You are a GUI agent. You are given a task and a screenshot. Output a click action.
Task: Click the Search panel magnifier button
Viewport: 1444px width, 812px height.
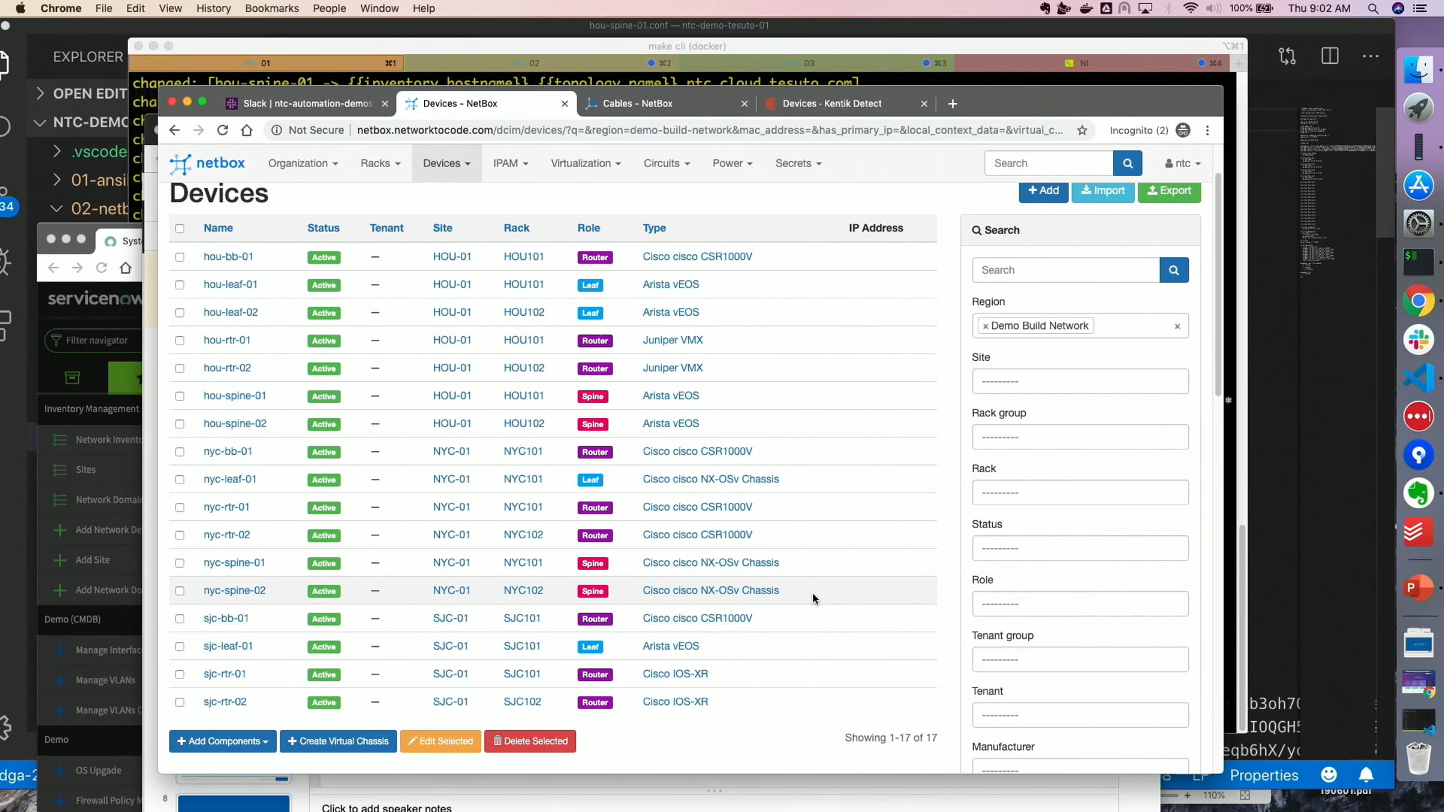(1174, 270)
